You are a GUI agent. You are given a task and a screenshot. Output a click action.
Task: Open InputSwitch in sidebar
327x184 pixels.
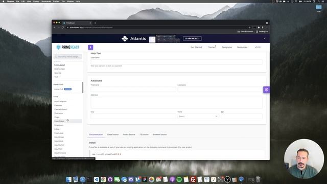[x=59, y=145]
